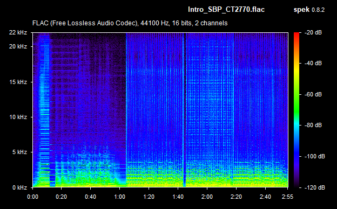This screenshot has width=337, height=209.
Task: Click the file name Intro_SBP_CT2770.flac
Action: [x=226, y=10]
